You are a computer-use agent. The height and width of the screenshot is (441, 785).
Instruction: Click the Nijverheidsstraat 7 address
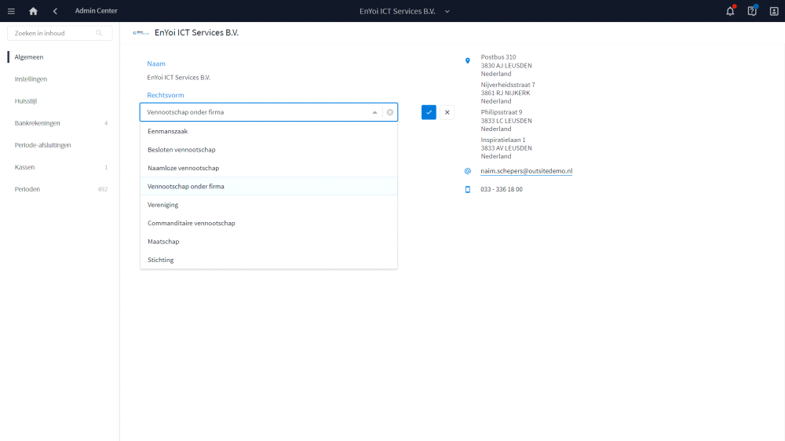click(508, 93)
